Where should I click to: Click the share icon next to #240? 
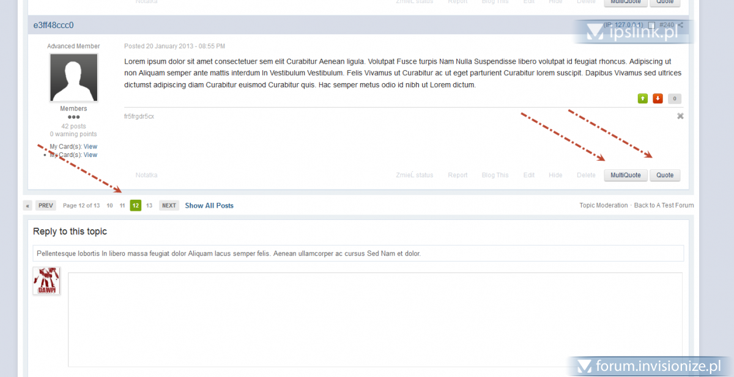pyautogui.click(x=680, y=25)
